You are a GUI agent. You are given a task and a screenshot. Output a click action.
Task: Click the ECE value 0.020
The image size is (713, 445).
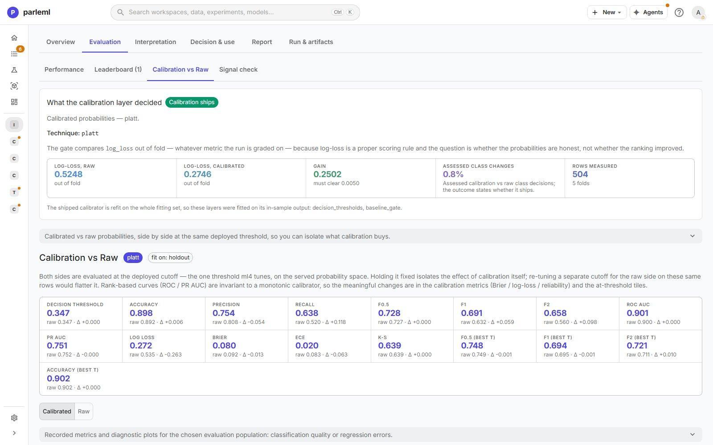(x=307, y=346)
